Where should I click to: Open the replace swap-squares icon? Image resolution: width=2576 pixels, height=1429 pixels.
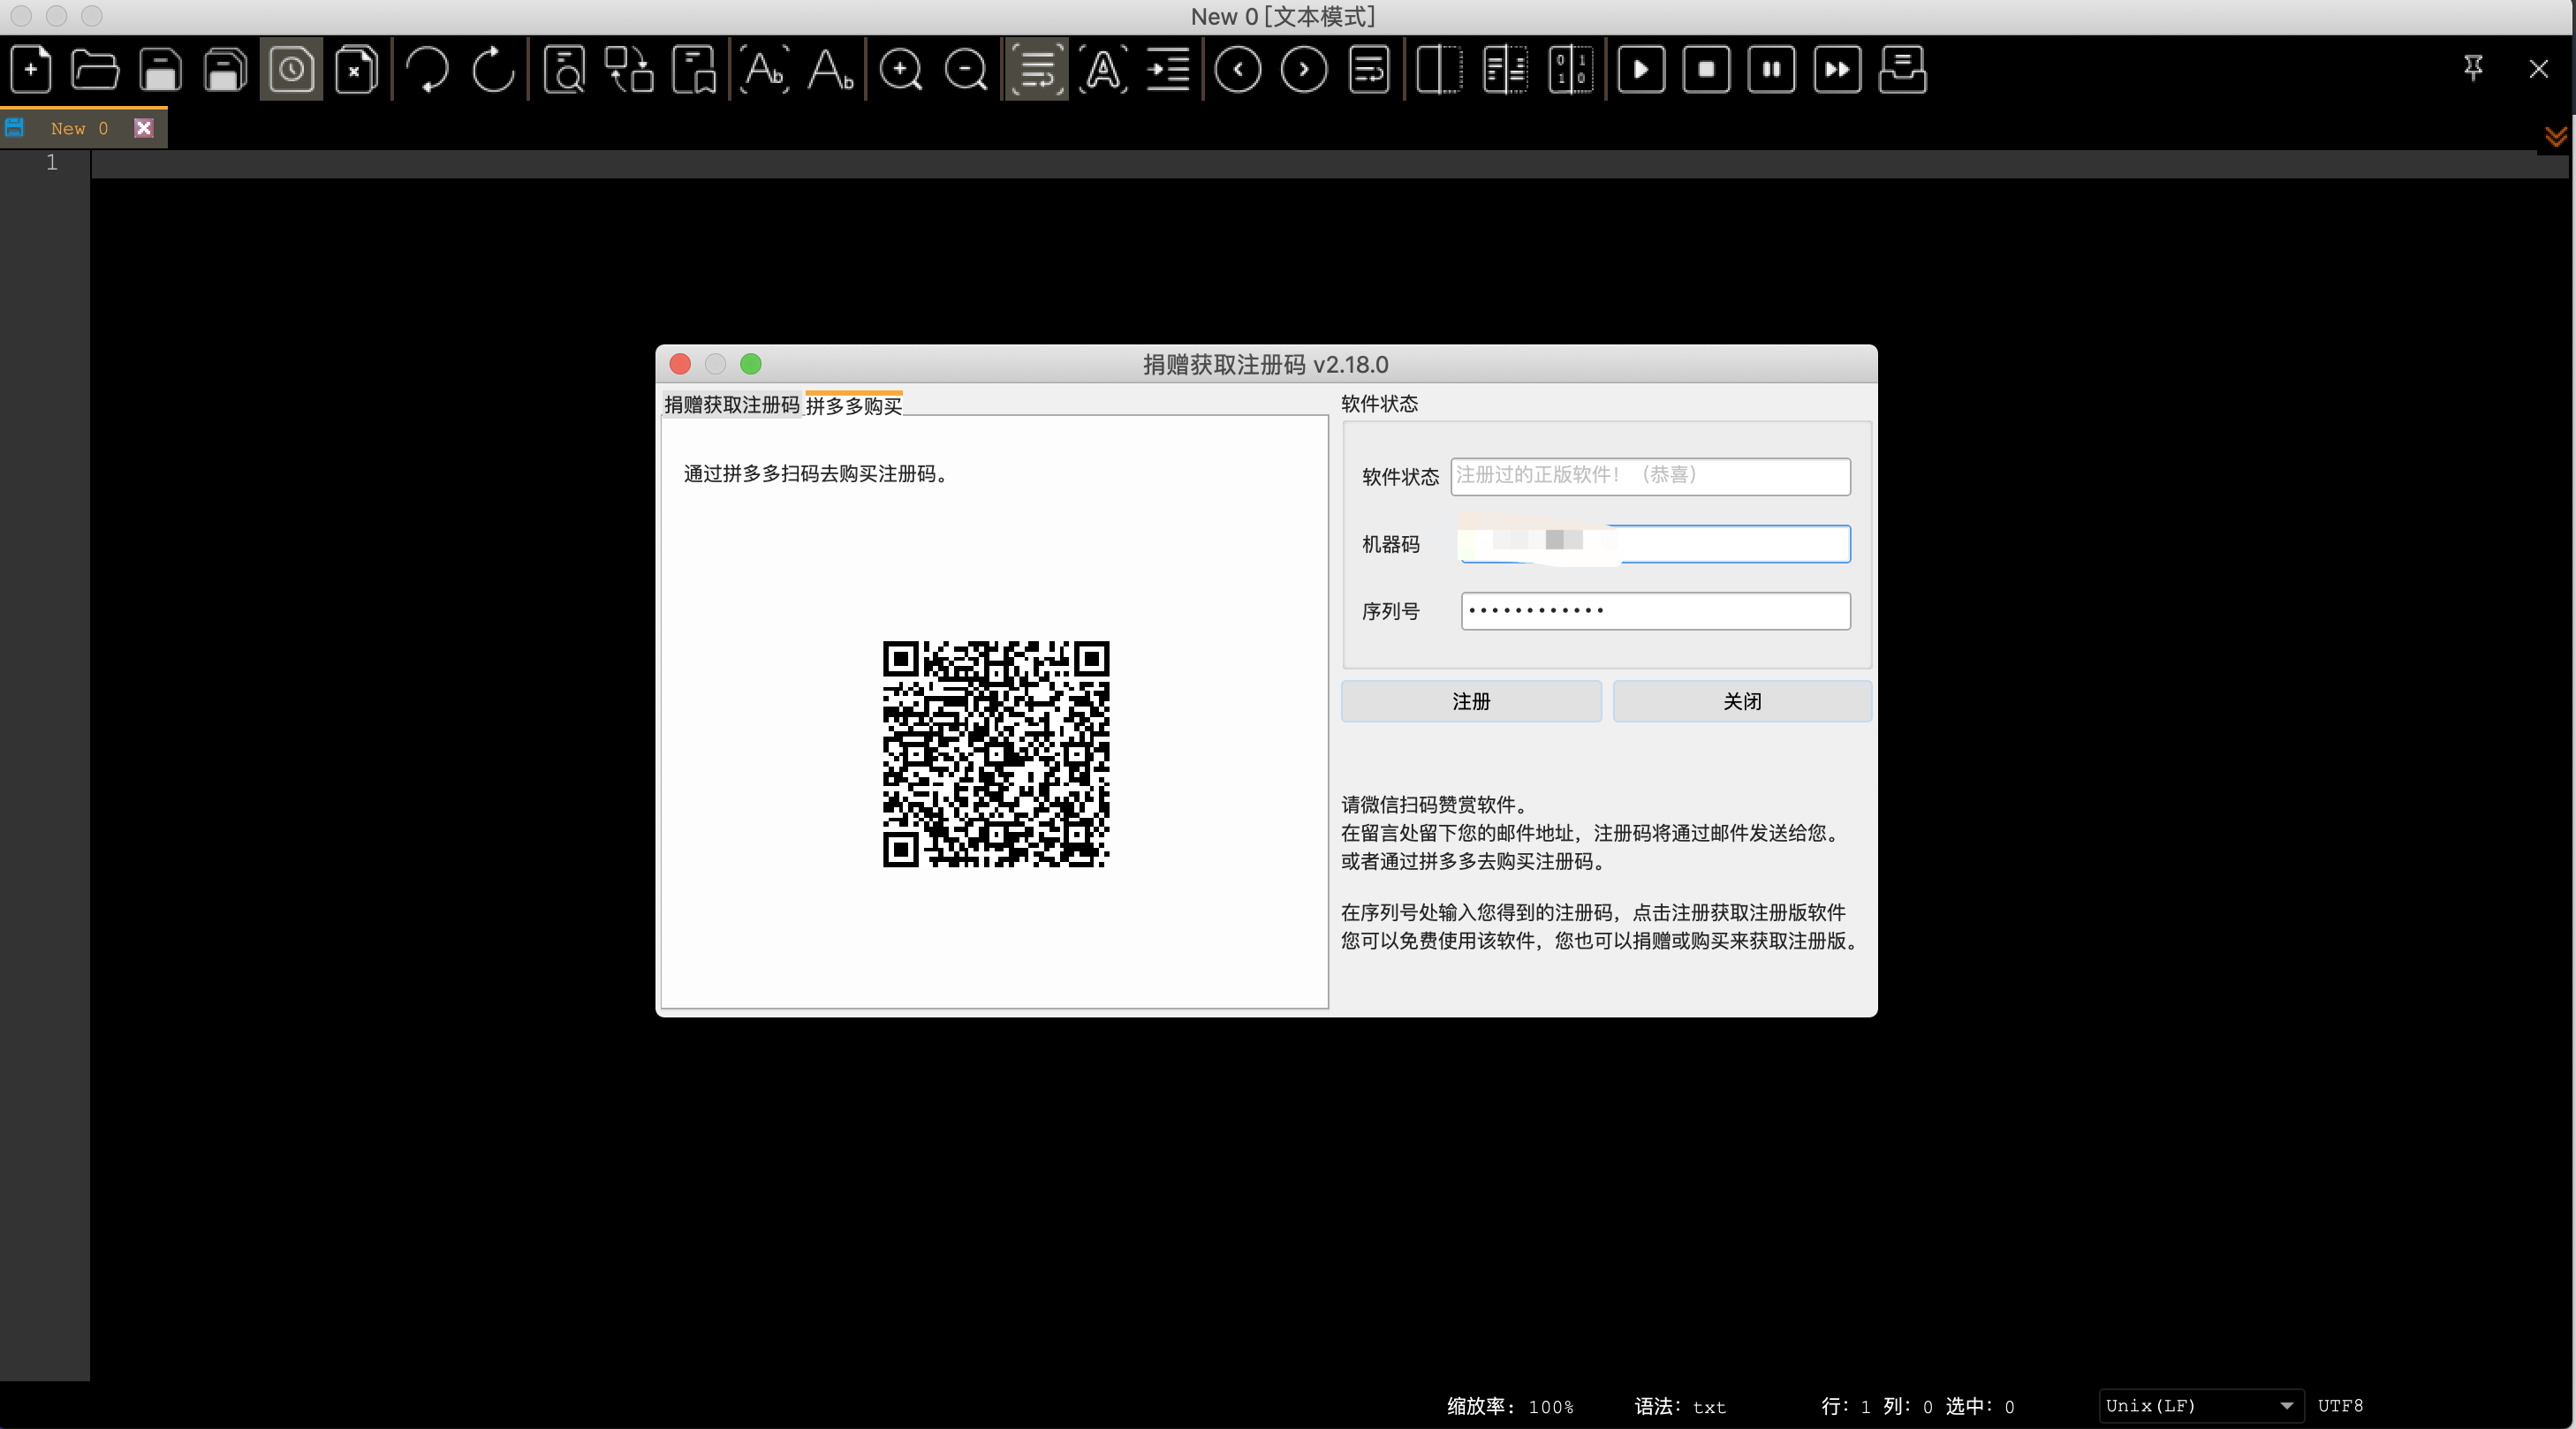629,70
